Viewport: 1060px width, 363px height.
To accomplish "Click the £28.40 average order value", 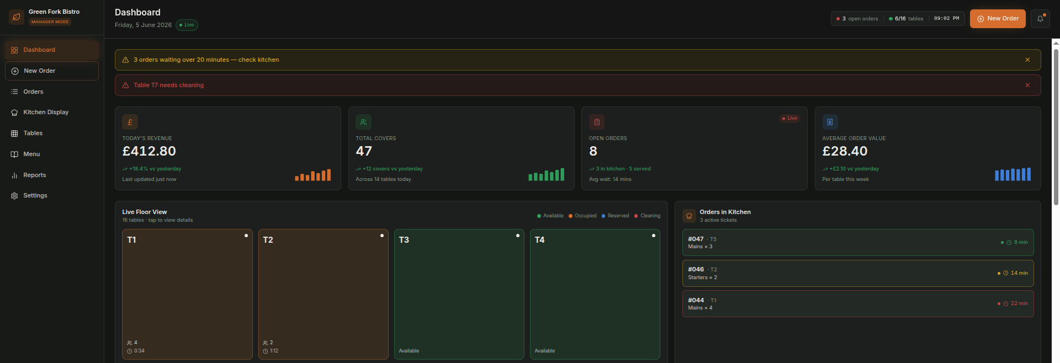I will (x=845, y=151).
